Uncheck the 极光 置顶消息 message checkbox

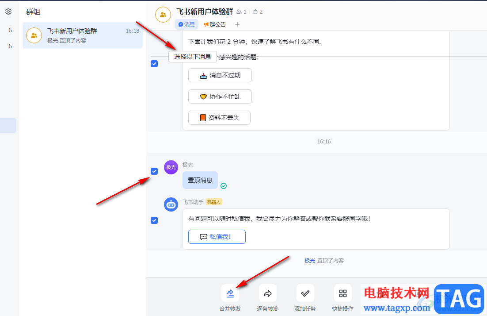tap(154, 171)
